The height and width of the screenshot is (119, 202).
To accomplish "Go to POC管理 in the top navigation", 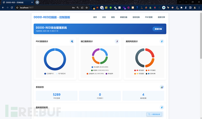I will (149, 17).
